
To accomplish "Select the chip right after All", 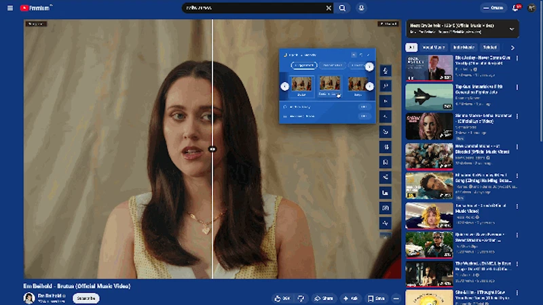I will click(x=434, y=47).
